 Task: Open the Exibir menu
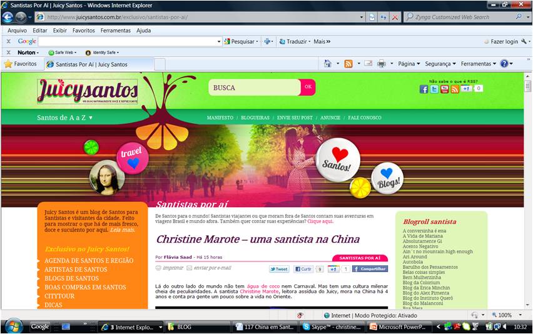[x=59, y=30]
